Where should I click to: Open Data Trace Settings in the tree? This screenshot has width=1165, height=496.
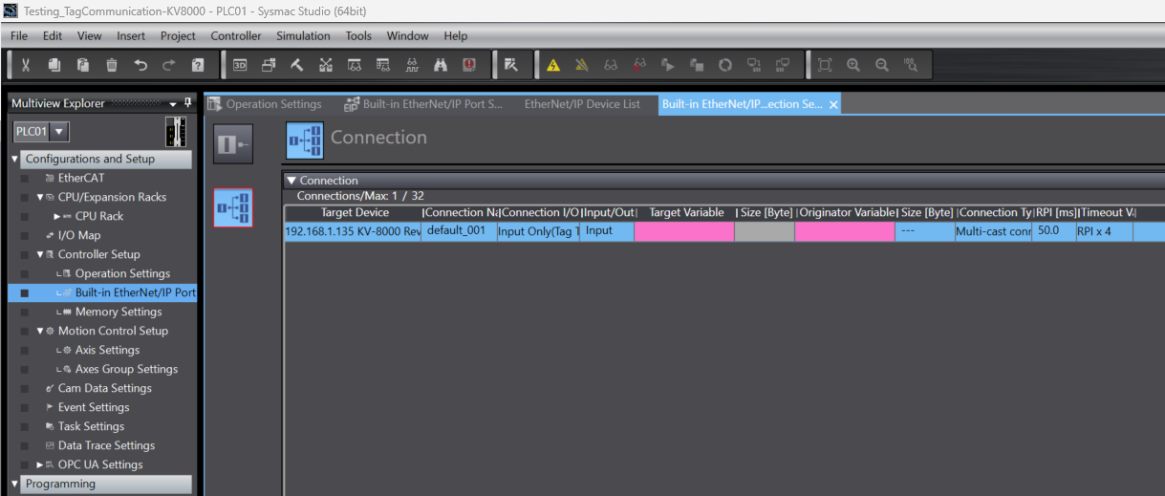pos(106,445)
